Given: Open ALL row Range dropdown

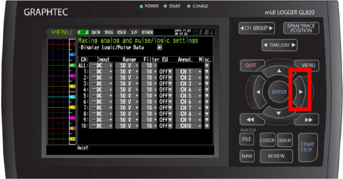Looking at the screenshot, I should tap(128, 66).
